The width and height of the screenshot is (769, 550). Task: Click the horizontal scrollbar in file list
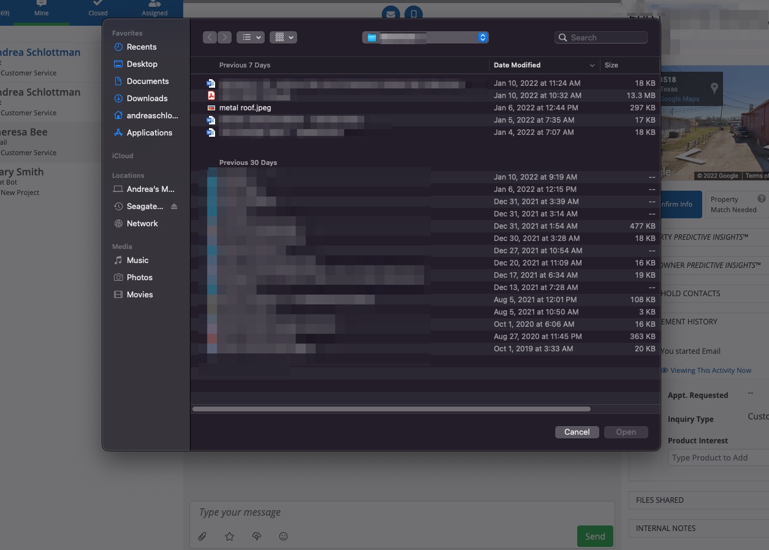coord(391,409)
